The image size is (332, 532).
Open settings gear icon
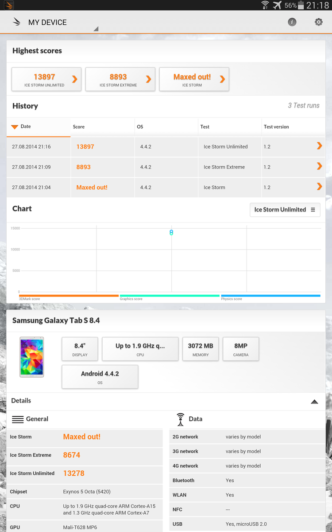point(319,22)
